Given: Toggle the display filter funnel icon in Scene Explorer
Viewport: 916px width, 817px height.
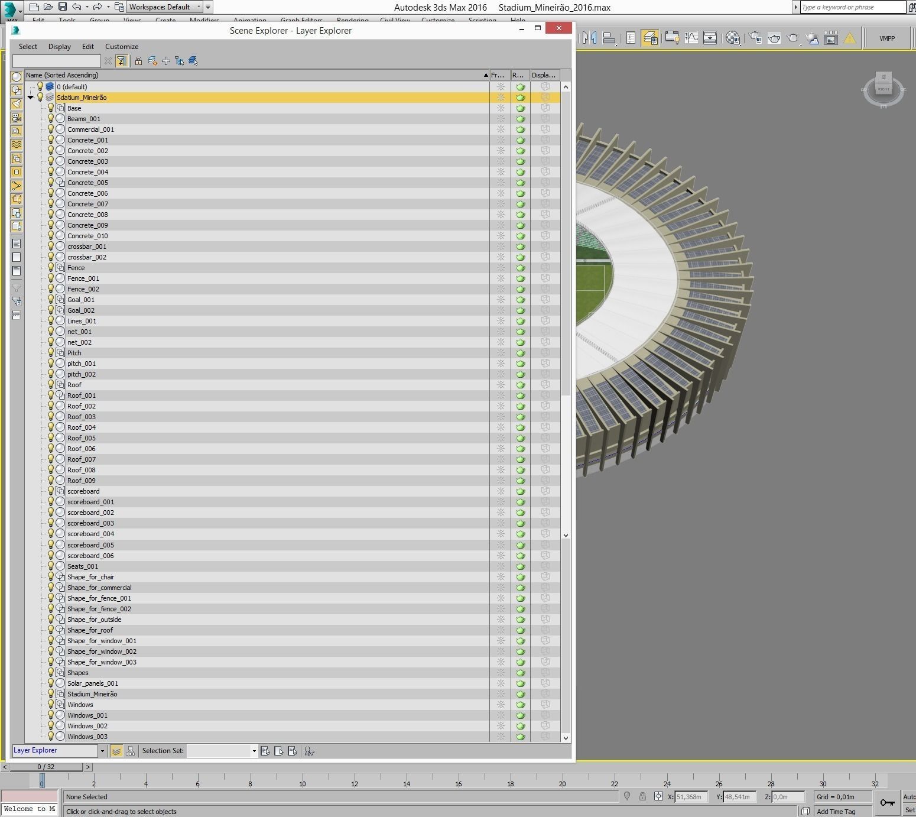Looking at the screenshot, I should pos(121,61).
